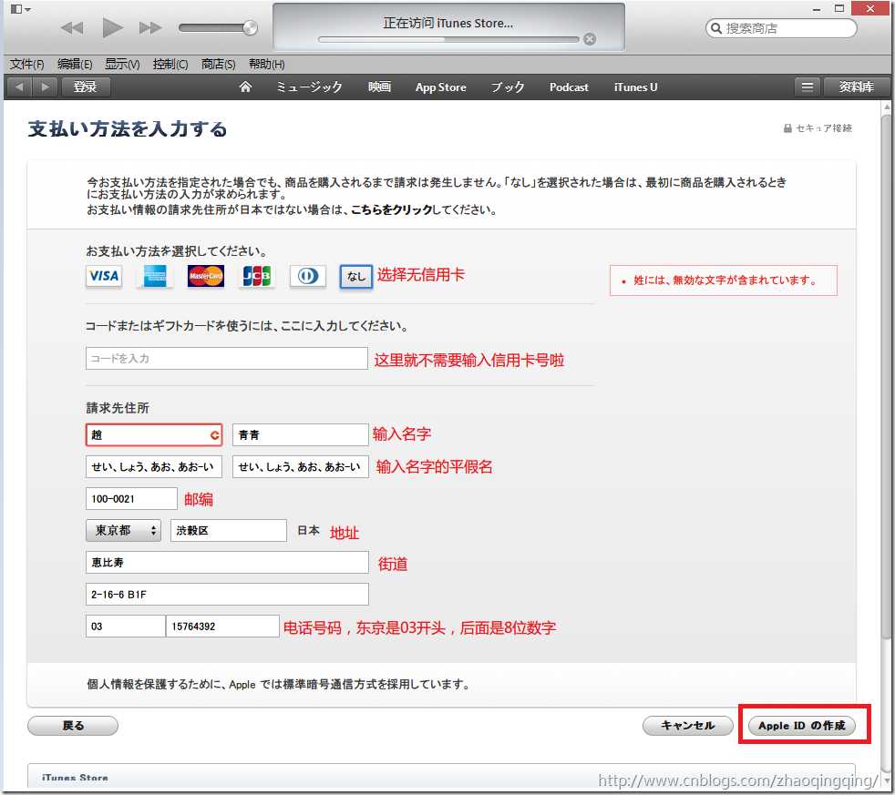This screenshot has height=795, width=895.
Task: Click the rewind playback icon
Action: (72, 26)
